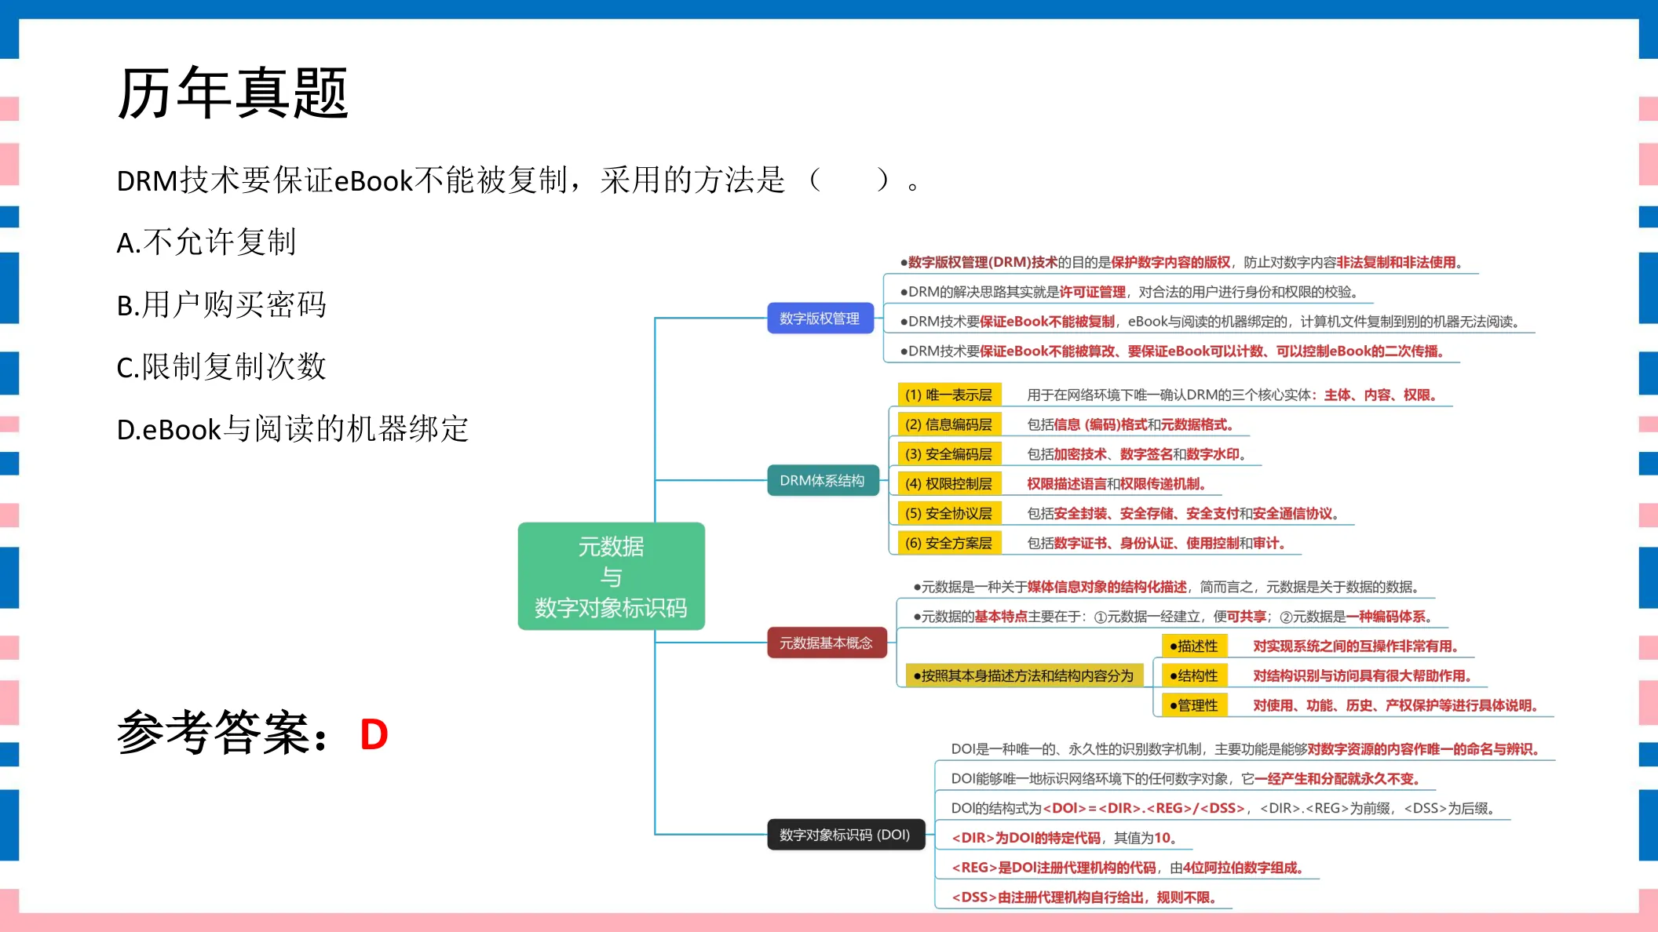Select the 数字版权管理 mind map node
Viewport: 1658px width, 932px height.
tap(820, 319)
